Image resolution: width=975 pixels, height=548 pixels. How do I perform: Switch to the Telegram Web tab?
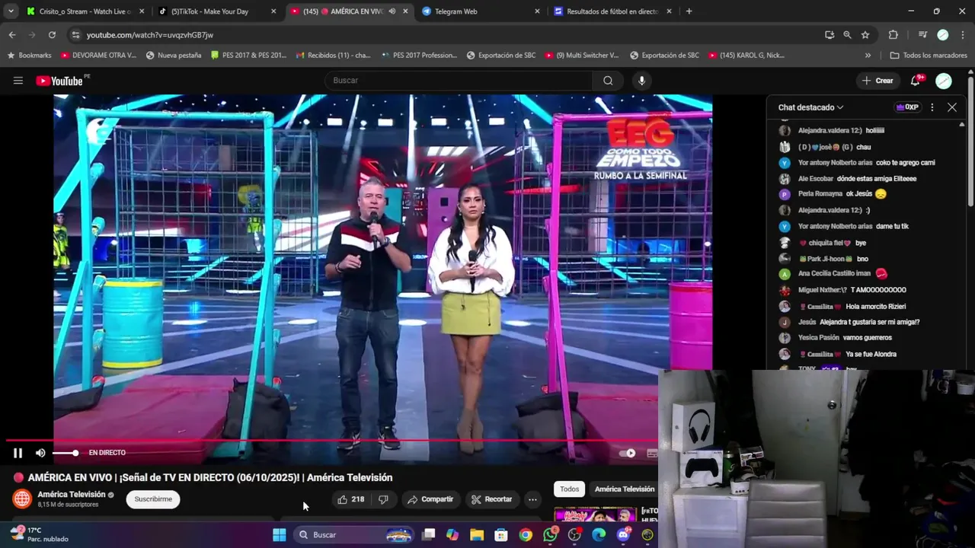coord(481,11)
